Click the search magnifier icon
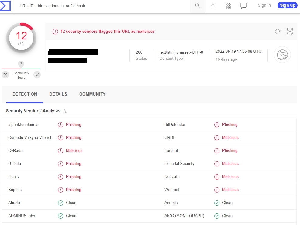 tap(198, 6)
